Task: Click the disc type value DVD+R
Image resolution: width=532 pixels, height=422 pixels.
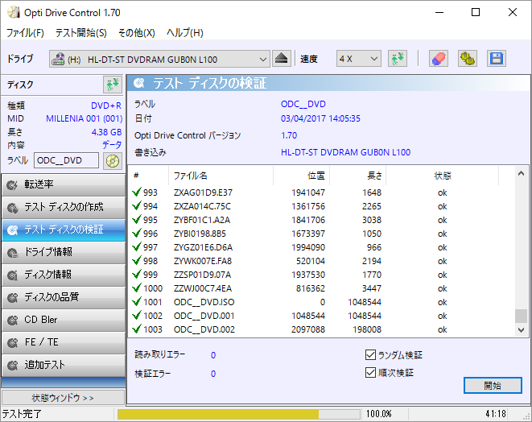Action: click(106, 105)
